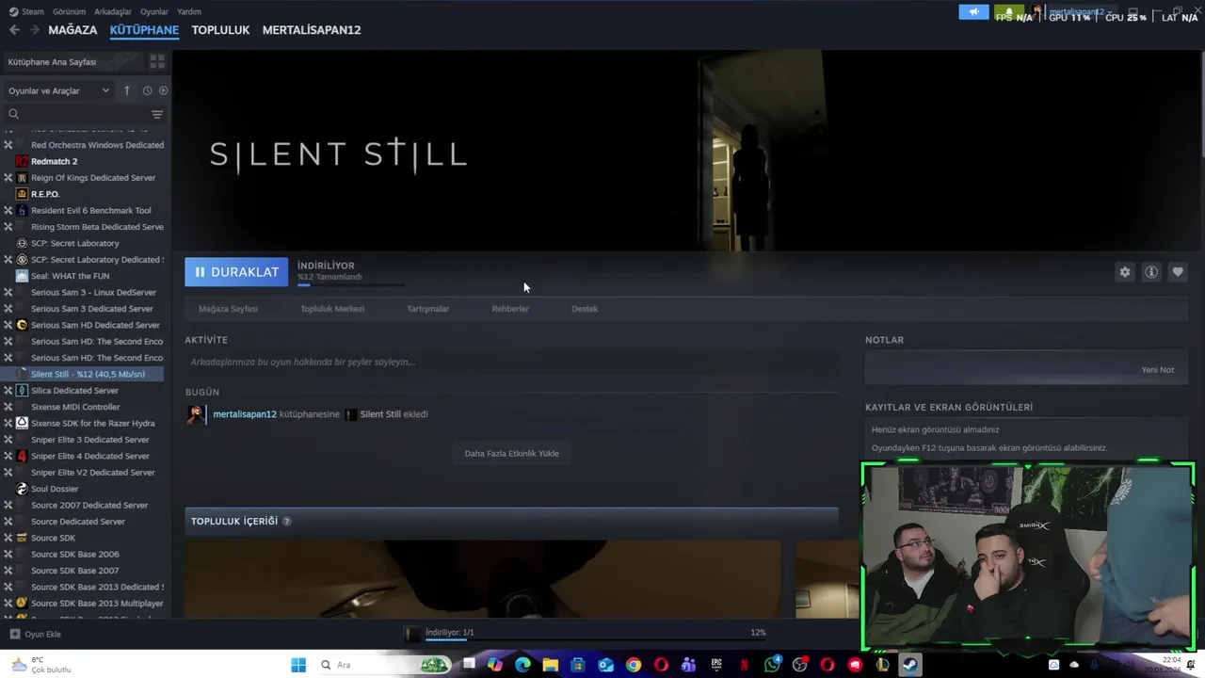Click the plus icon beside Oyun Ekle
The image size is (1205, 678).
click(14, 634)
